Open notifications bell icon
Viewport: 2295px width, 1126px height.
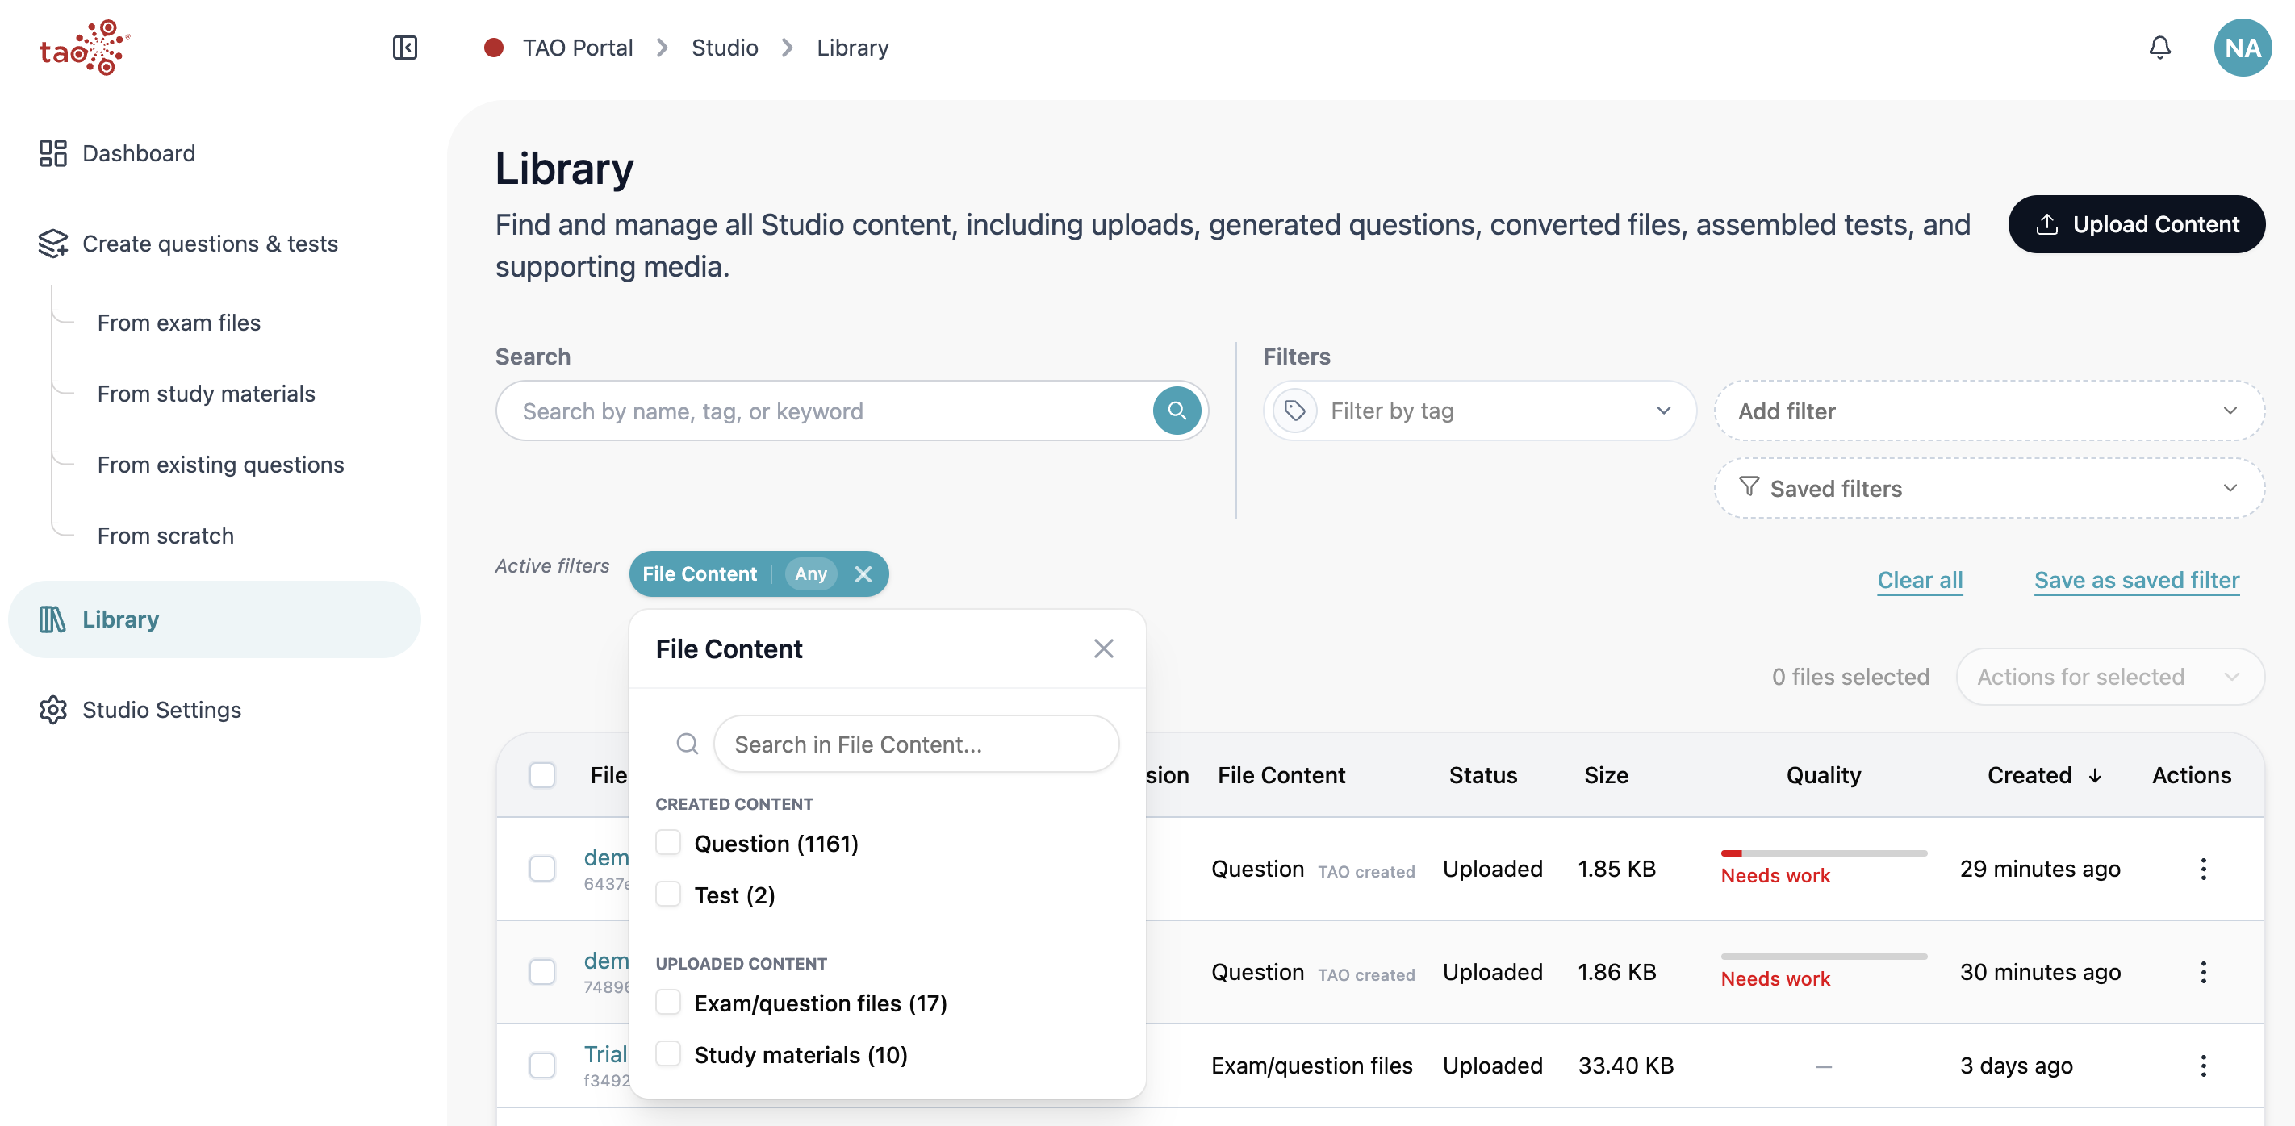tap(2159, 48)
